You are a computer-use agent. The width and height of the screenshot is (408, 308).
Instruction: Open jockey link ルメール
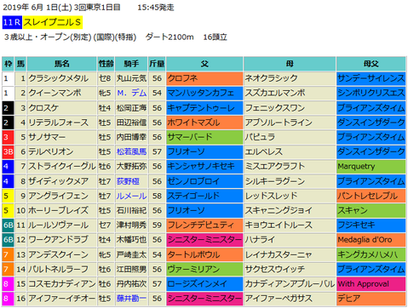coord(131,196)
